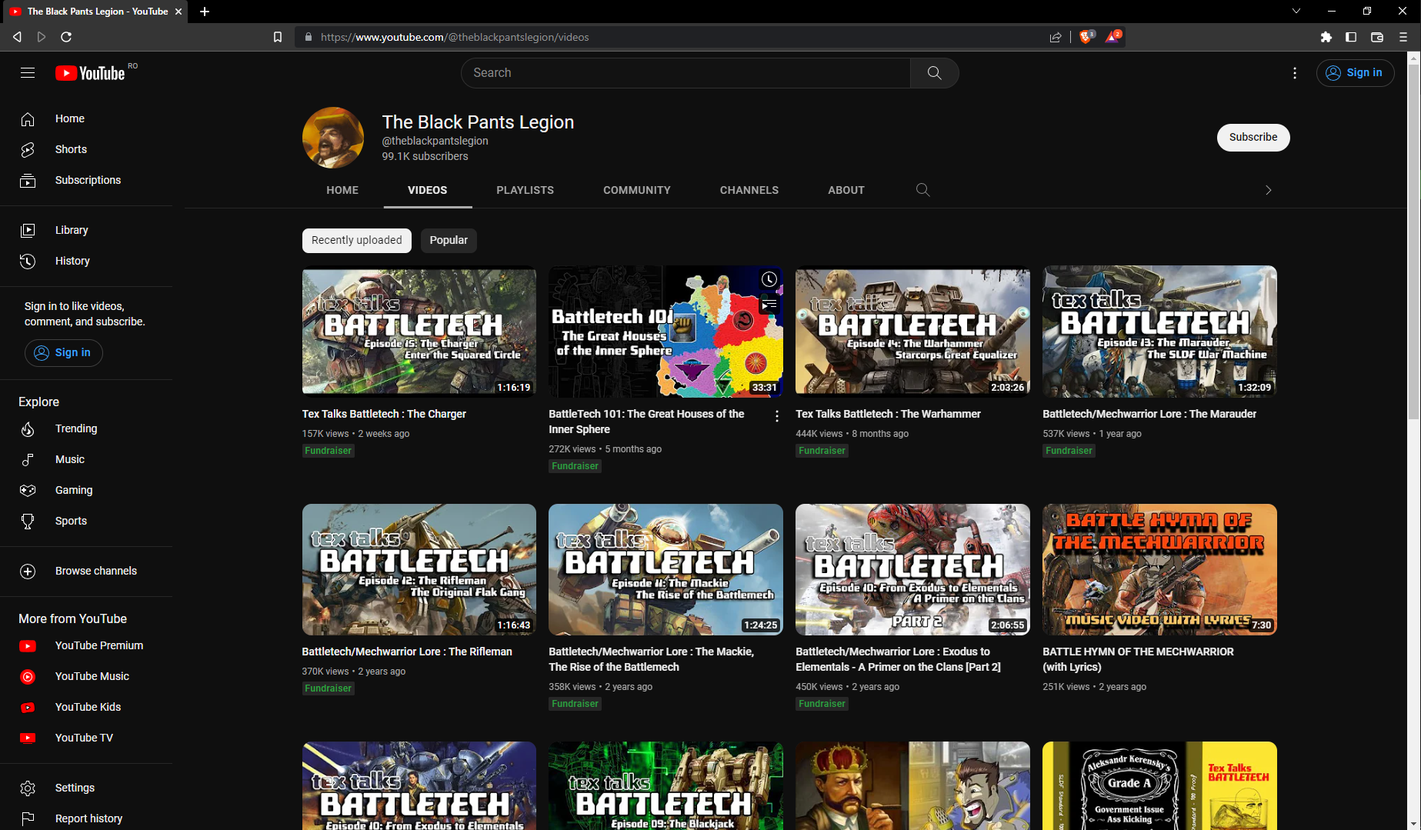Switch to the ABOUT channel tab
The width and height of the screenshot is (1421, 830).
pyautogui.click(x=846, y=190)
